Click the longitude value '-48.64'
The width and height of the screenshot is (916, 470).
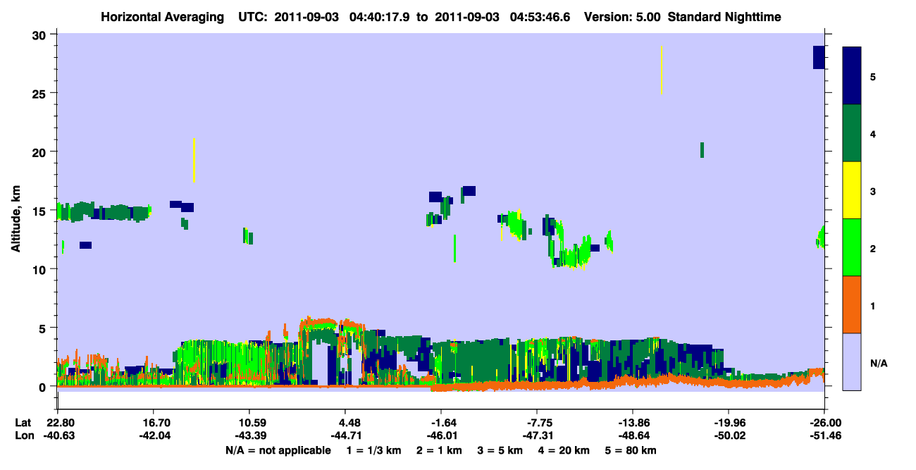pos(633,435)
